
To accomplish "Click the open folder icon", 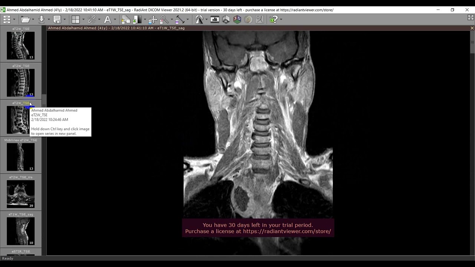I will (x=25, y=19).
